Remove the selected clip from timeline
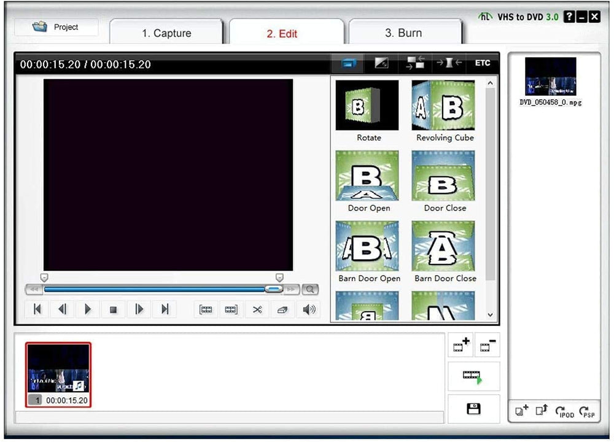This screenshot has width=614, height=442. 487,344
